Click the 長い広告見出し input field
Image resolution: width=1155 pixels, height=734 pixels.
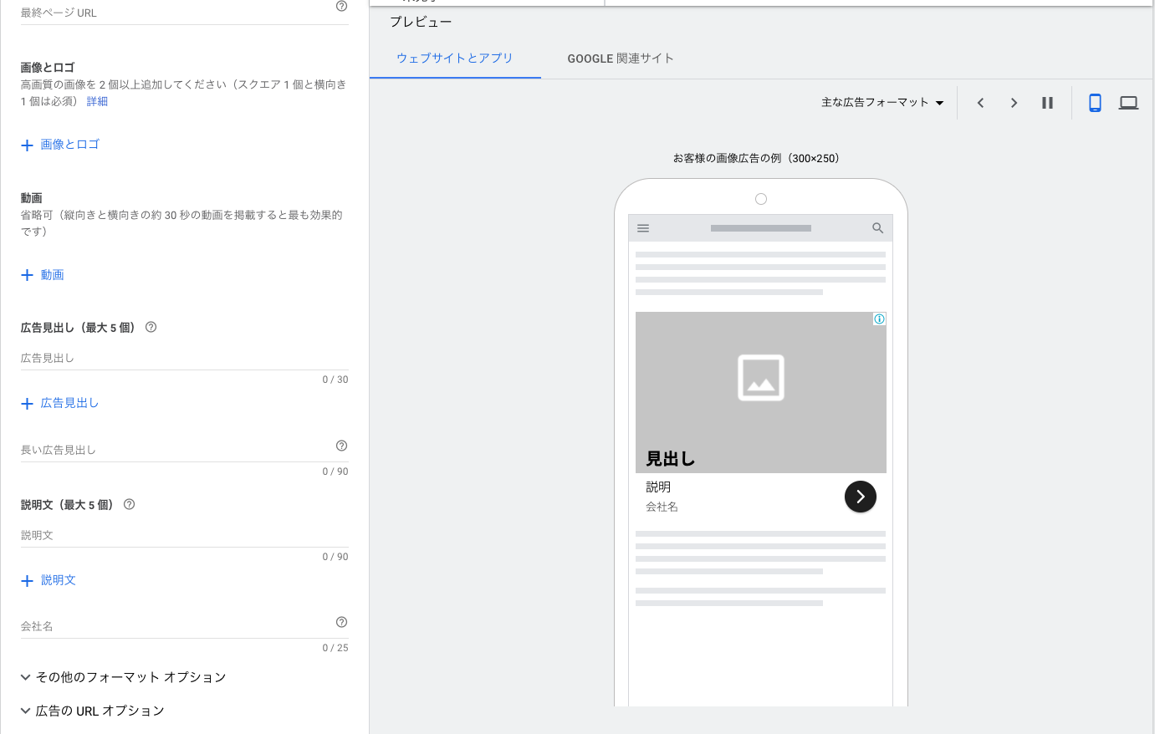[x=171, y=450]
